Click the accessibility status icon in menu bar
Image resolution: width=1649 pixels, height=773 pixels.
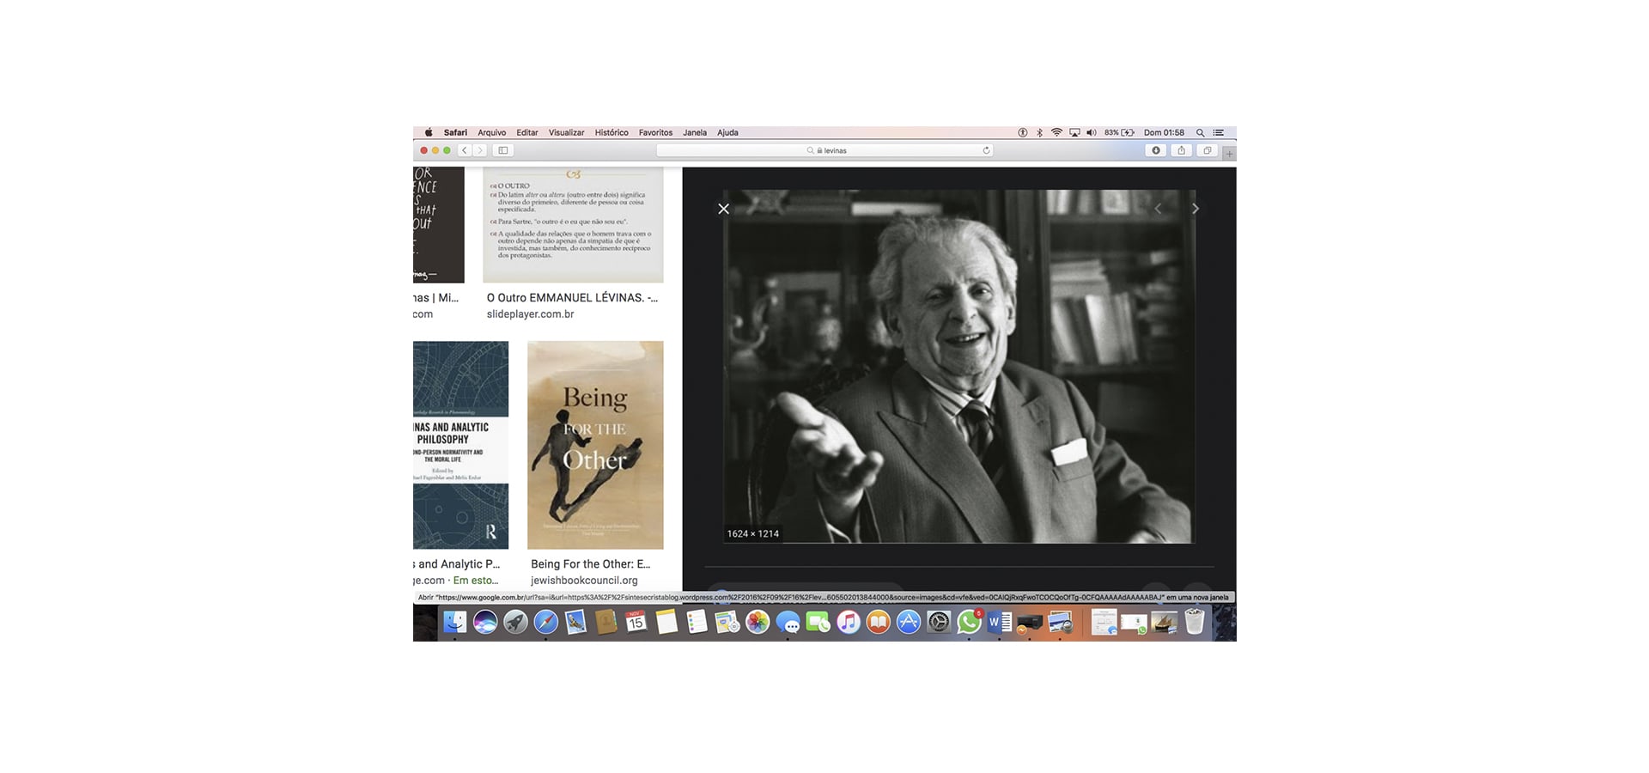point(1022,132)
